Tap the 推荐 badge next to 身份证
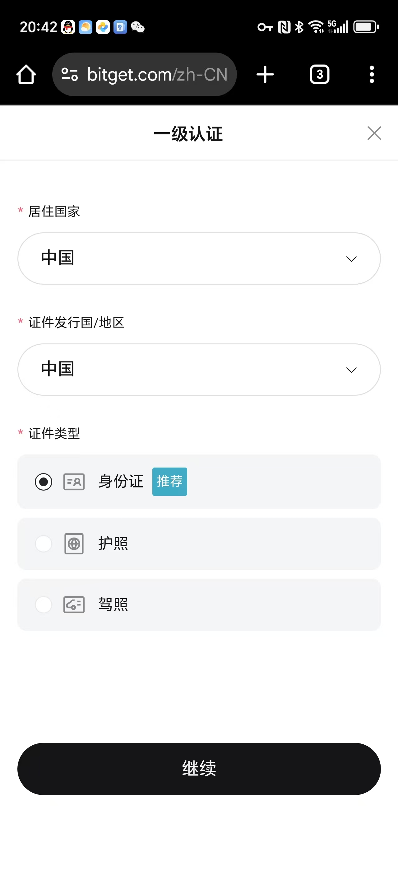 pyautogui.click(x=169, y=482)
